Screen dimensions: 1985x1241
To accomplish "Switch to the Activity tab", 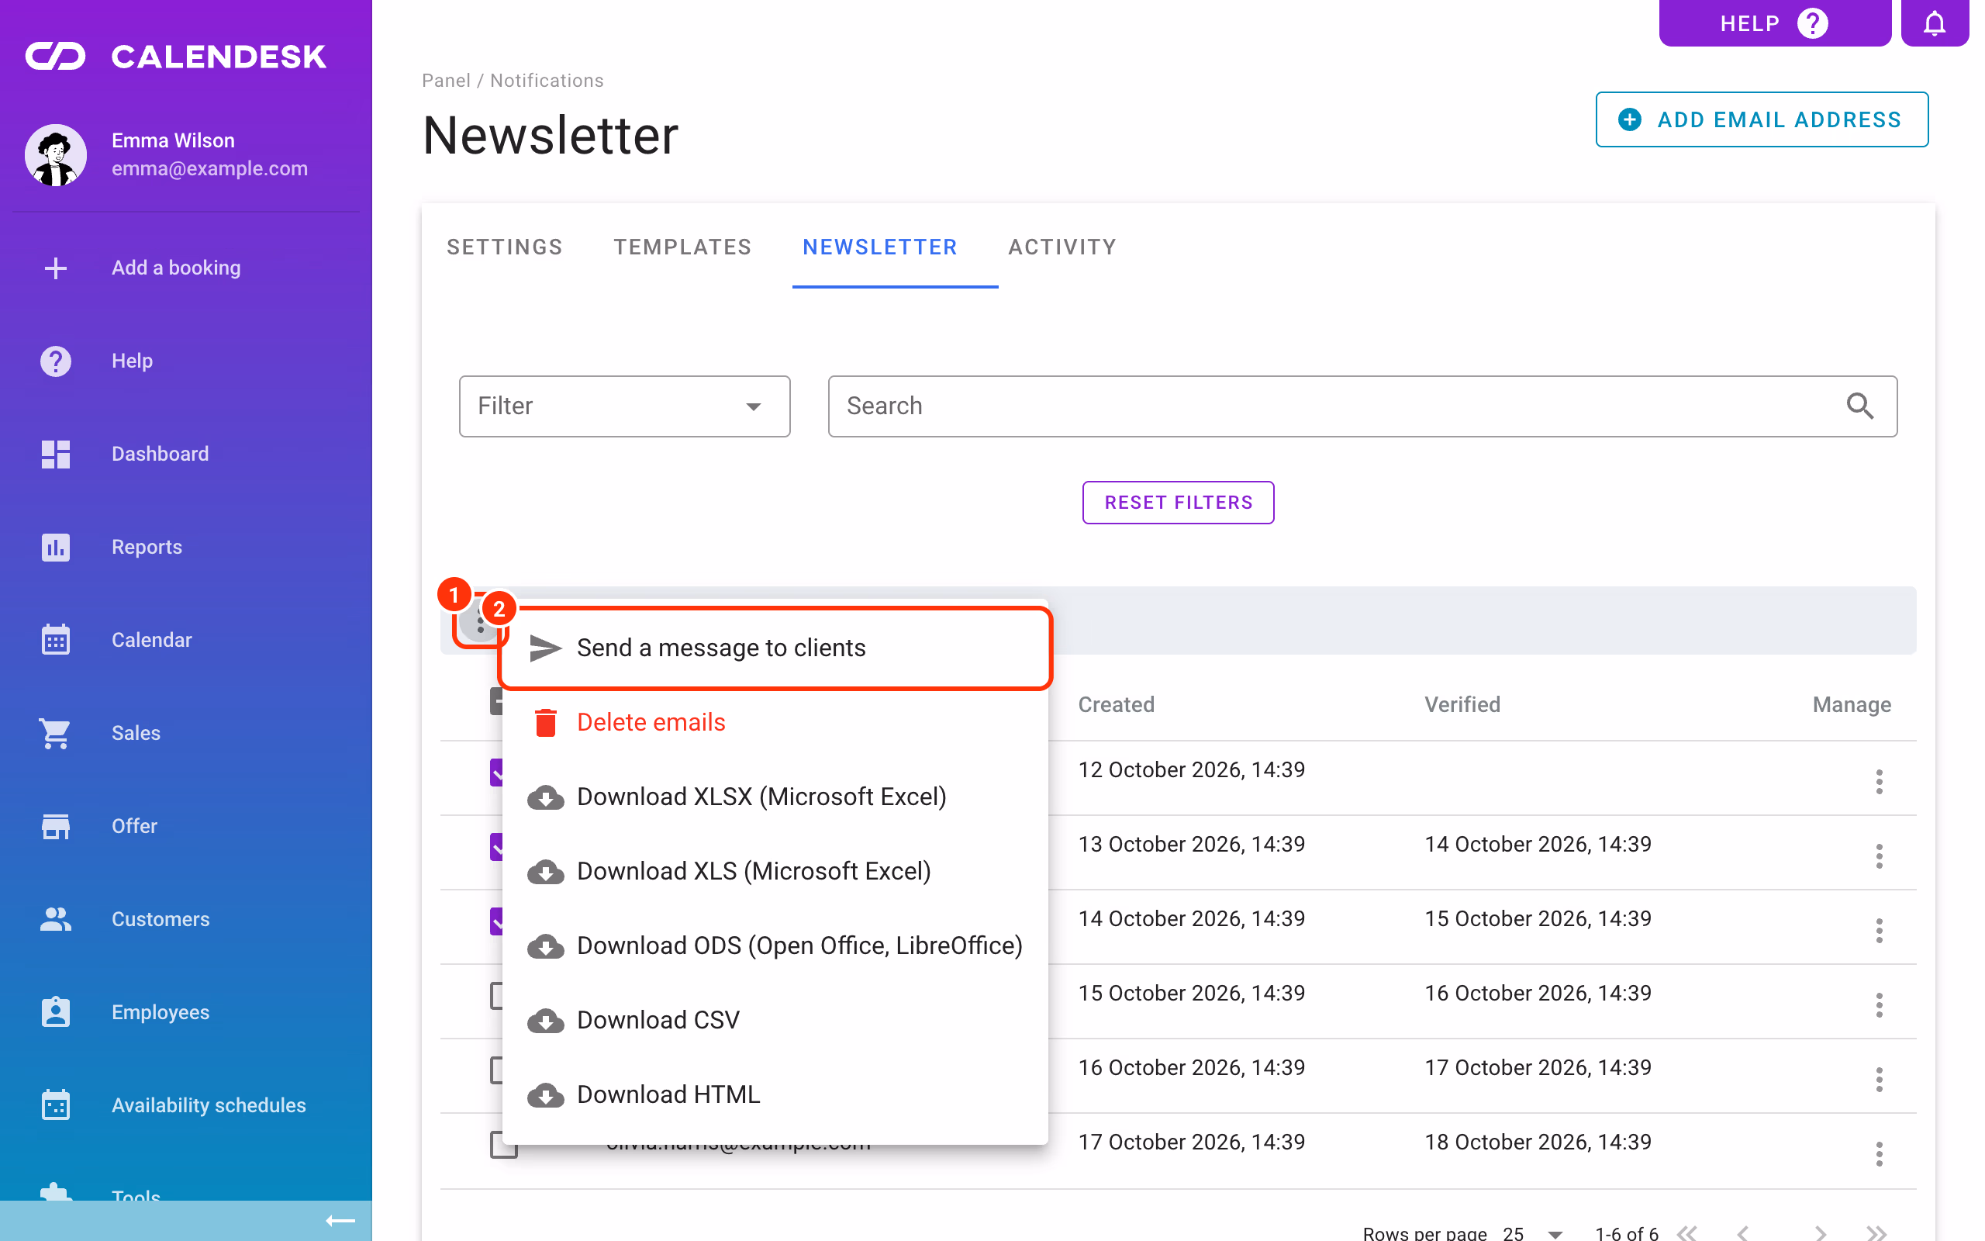I will click(1062, 247).
